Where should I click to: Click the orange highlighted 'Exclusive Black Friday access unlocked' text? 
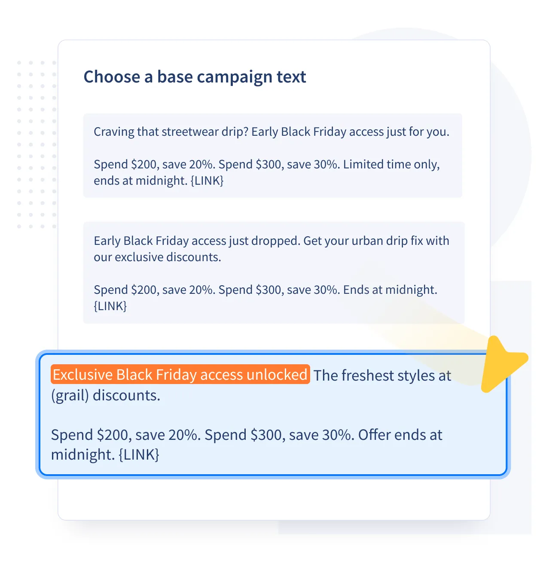click(x=180, y=375)
